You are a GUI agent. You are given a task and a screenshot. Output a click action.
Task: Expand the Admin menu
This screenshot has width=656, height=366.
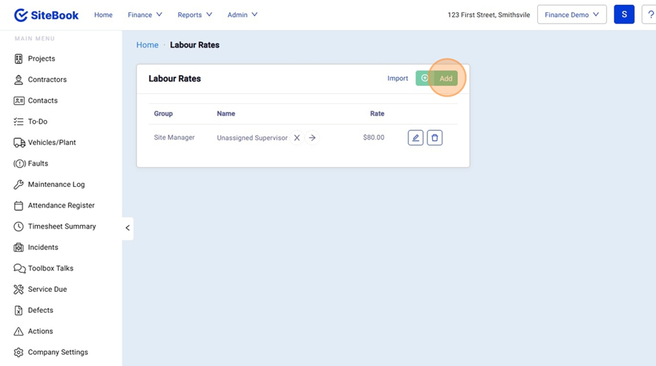tap(242, 15)
